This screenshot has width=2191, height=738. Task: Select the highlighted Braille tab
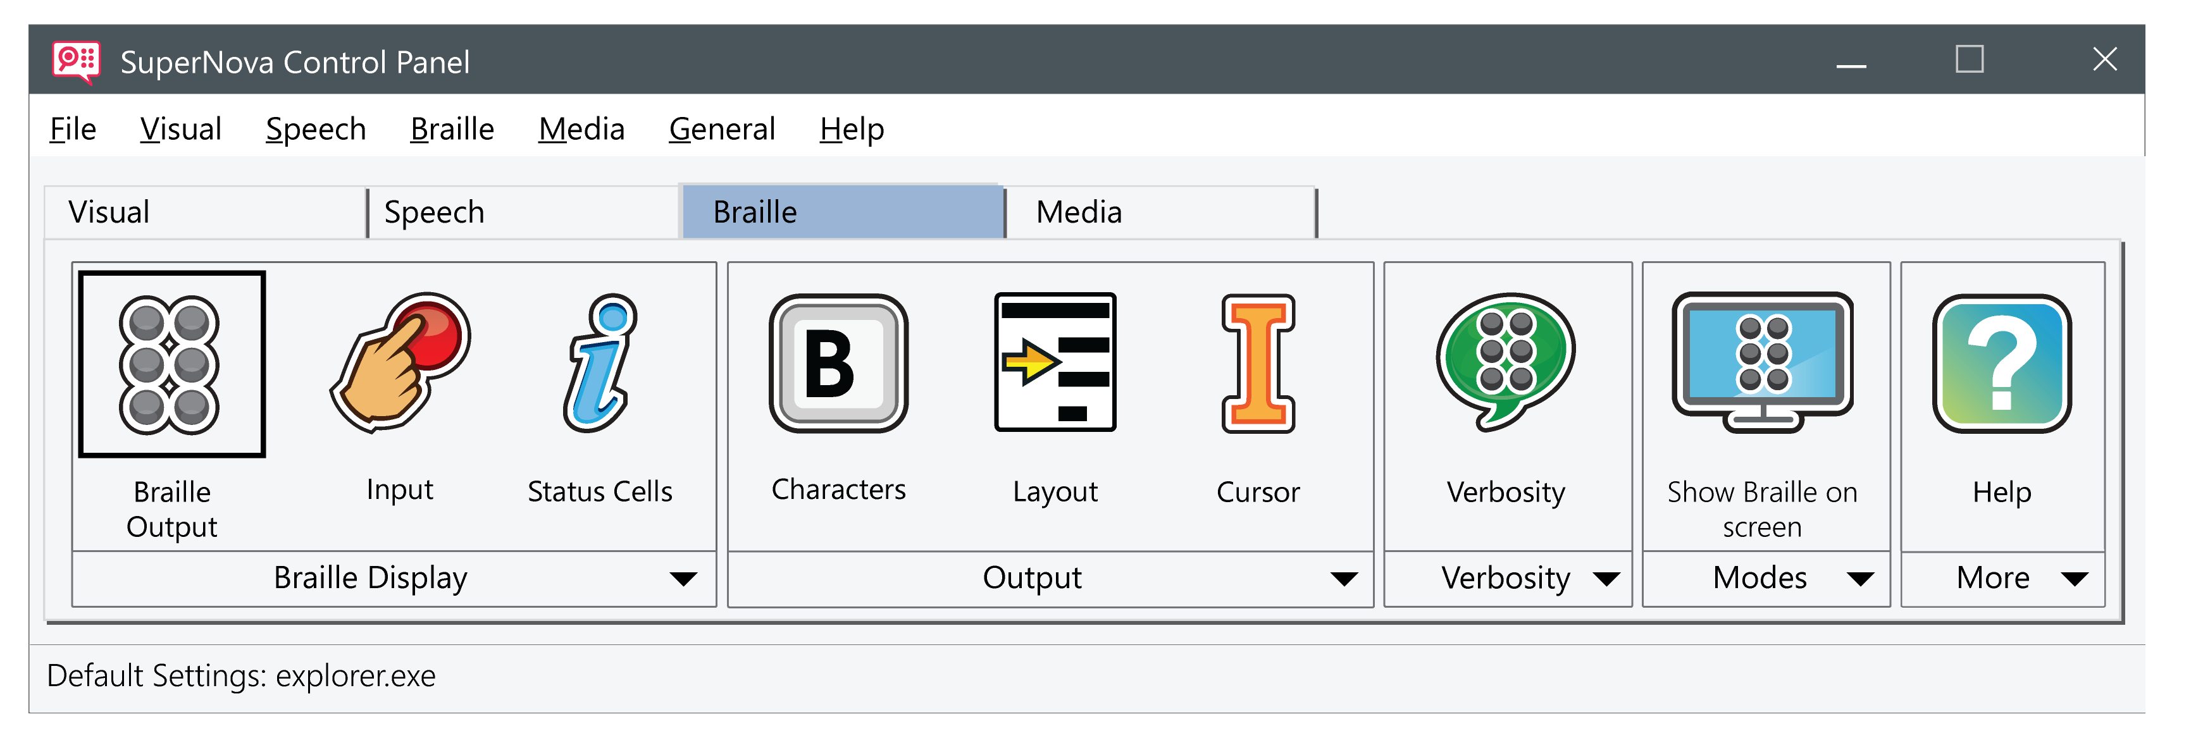842,211
